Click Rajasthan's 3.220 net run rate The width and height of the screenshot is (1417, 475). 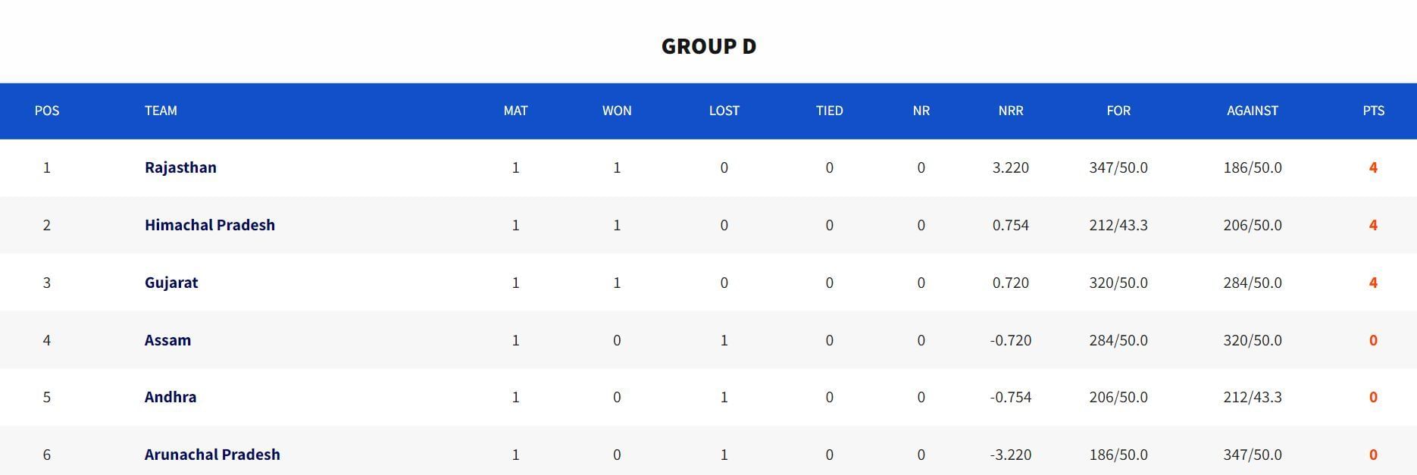click(1010, 167)
